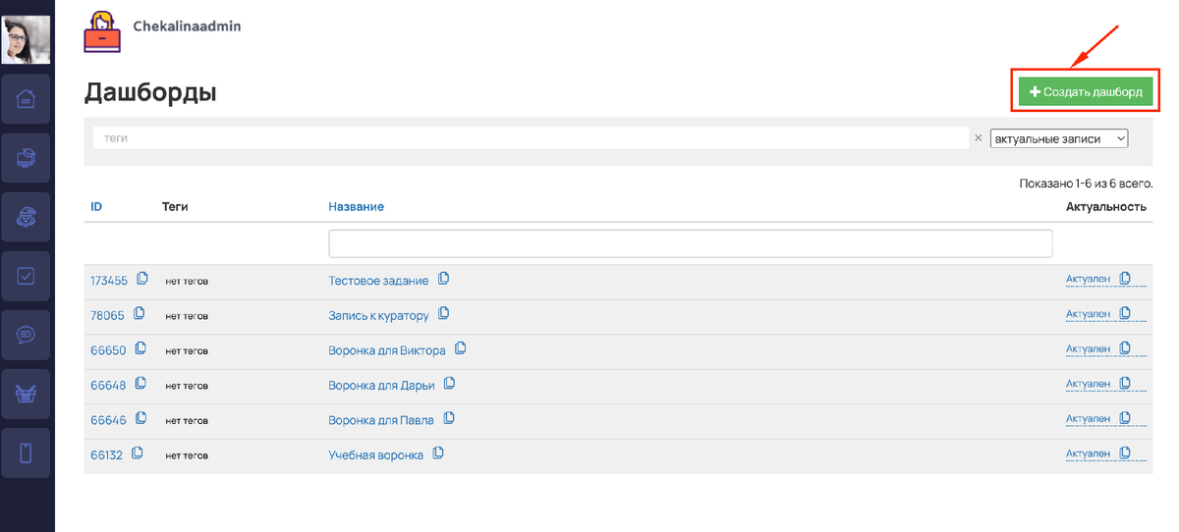Open the Воронка для Павла dashboard
This screenshot has height=532, width=1179.
[x=381, y=420]
